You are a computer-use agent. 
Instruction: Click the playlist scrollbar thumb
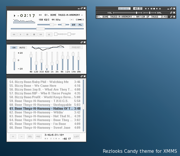[83, 107]
